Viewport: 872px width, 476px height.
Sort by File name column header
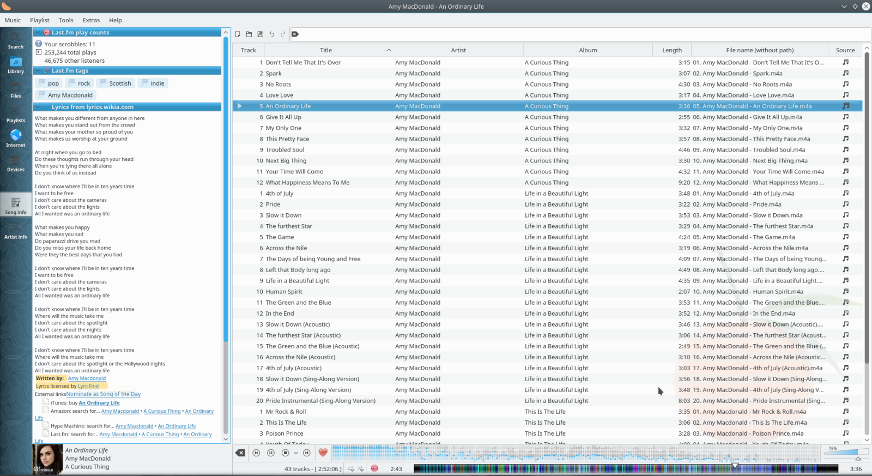point(760,50)
